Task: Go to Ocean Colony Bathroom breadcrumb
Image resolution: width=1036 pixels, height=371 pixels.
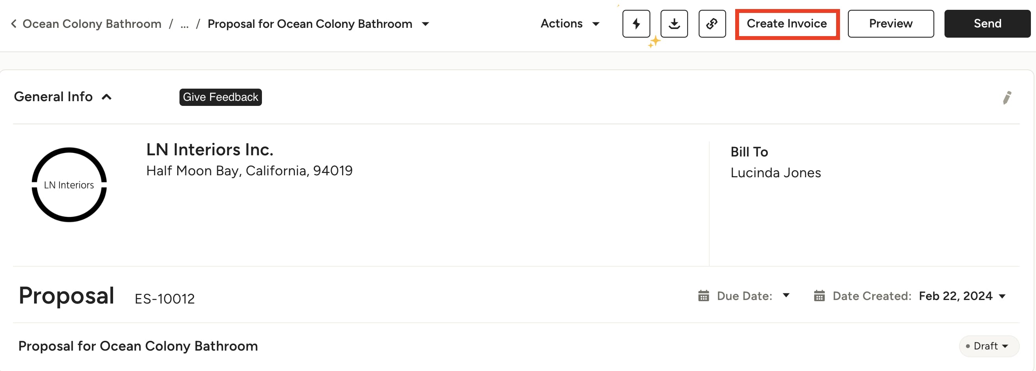Action: (92, 24)
